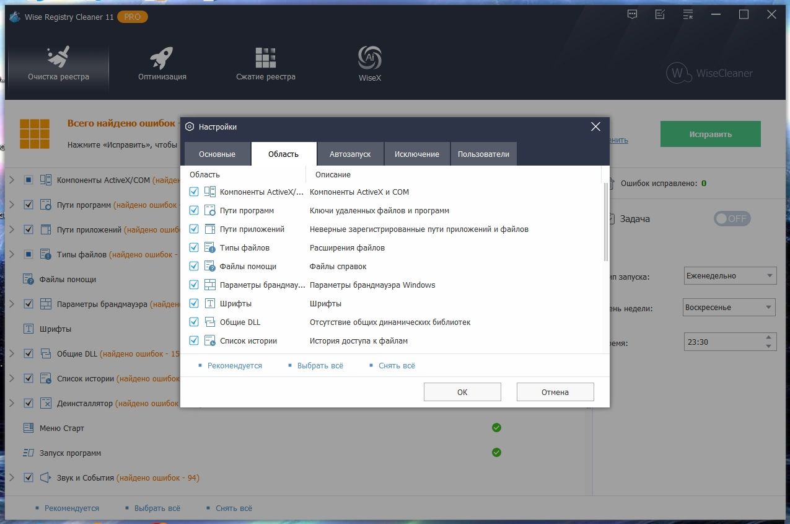
Task: Click the Шрифты icon in main list
Action: 29,329
